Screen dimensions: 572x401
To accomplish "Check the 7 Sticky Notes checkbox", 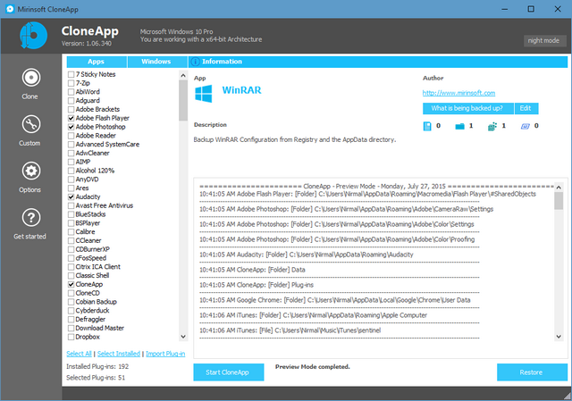I will tap(71, 74).
